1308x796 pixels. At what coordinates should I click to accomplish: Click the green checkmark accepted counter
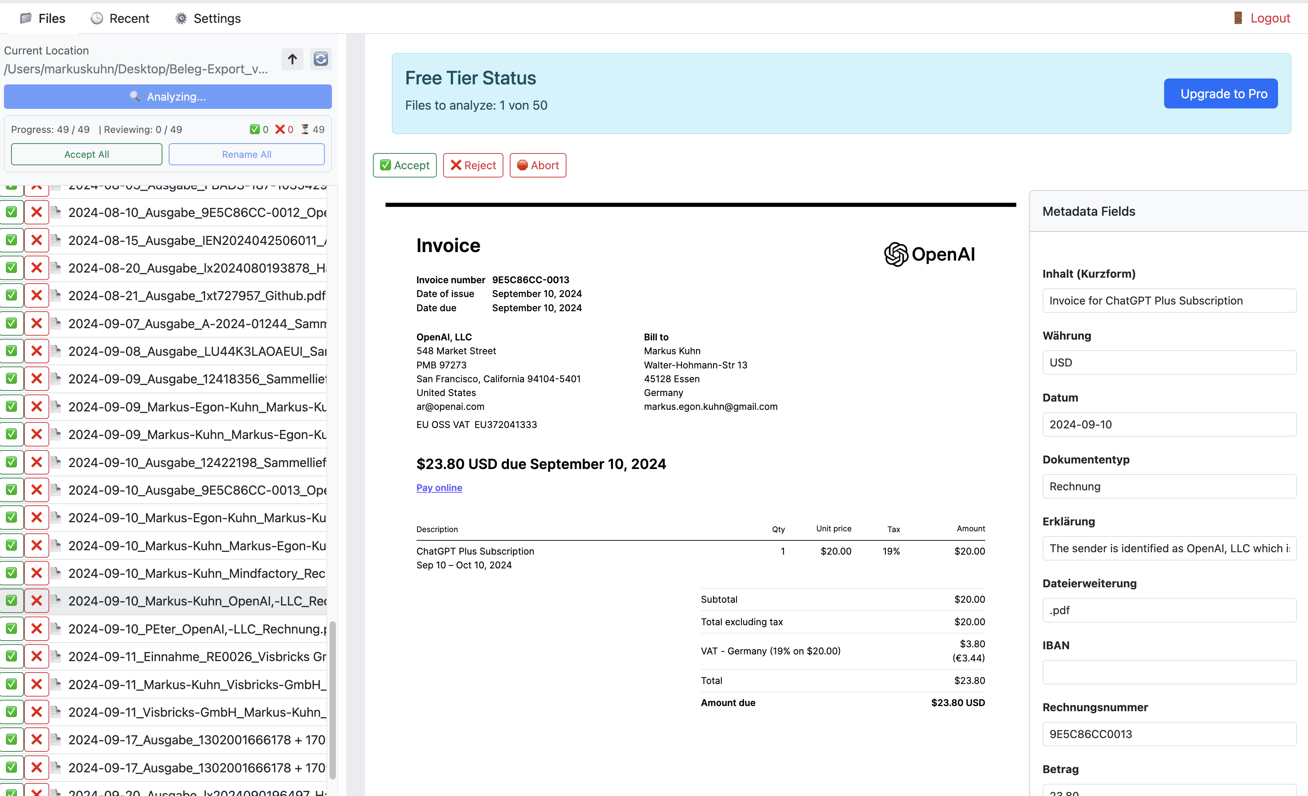pos(255,129)
